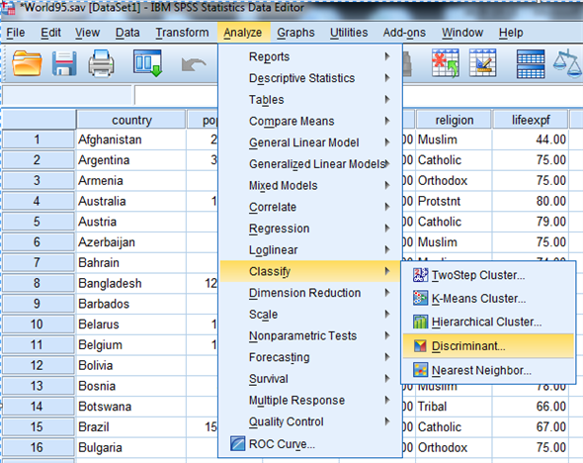
Task: Click the Hierarchical Cluster icon
Action: [421, 322]
